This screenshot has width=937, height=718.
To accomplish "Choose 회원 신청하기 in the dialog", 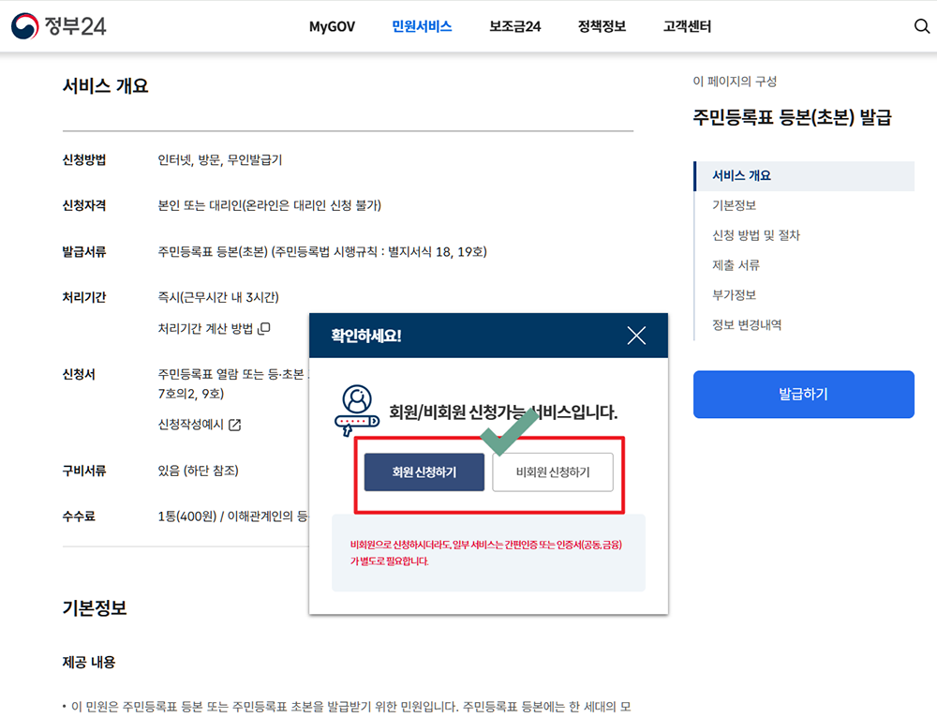I will (x=424, y=472).
